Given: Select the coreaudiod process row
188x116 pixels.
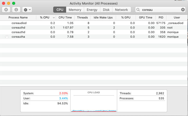Looking at the screenshot, I should (x=19, y=23).
